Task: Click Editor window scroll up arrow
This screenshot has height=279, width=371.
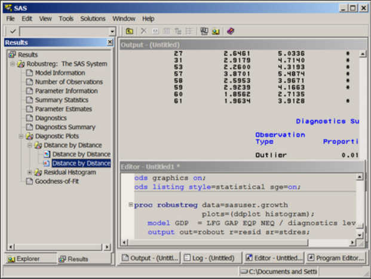Action: pos(360,177)
